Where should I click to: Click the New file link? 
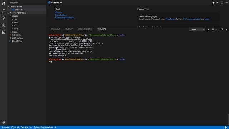pos(59,13)
